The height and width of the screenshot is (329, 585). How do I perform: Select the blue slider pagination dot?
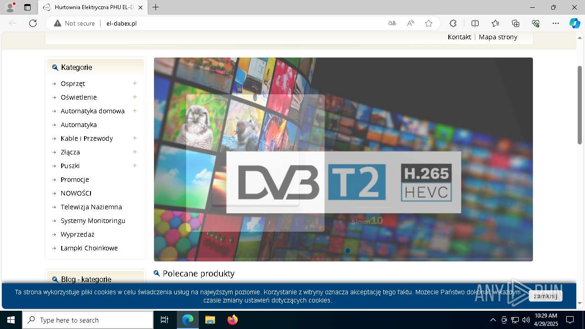pyautogui.click(x=348, y=251)
